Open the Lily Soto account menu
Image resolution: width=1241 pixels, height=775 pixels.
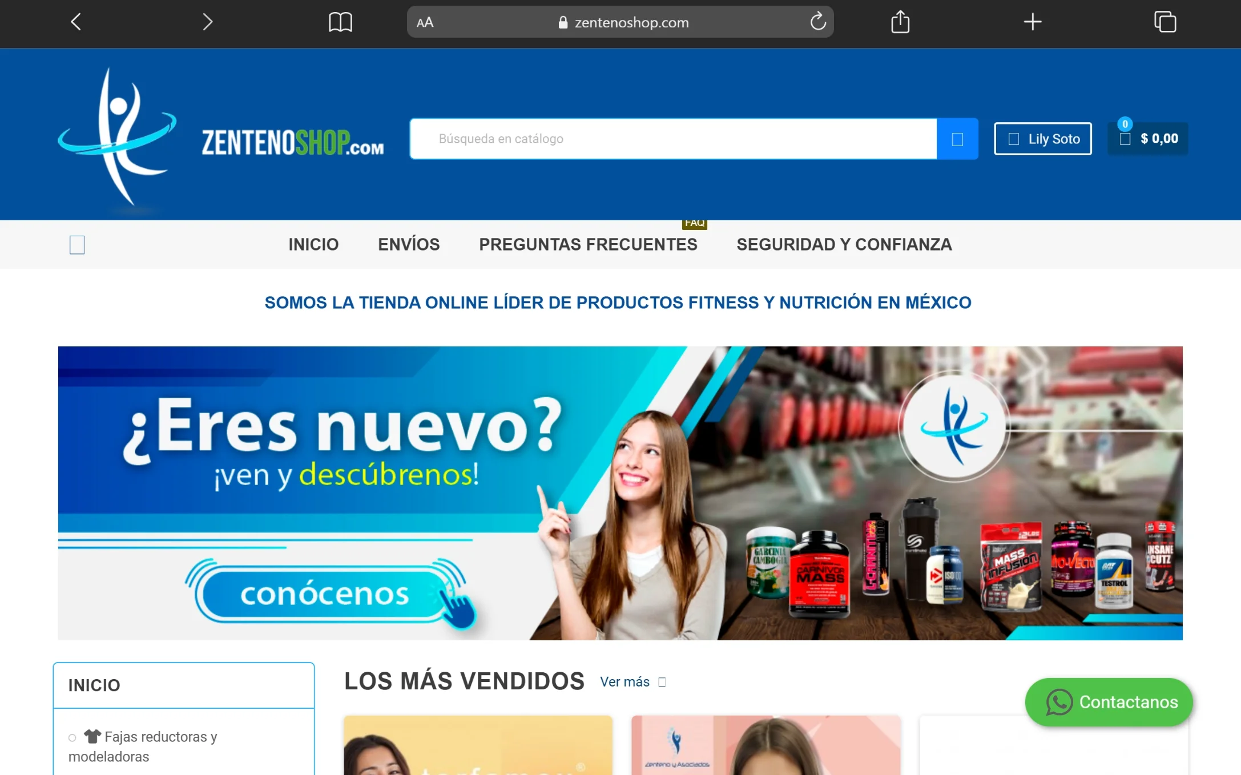click(x=1042, y=139)
